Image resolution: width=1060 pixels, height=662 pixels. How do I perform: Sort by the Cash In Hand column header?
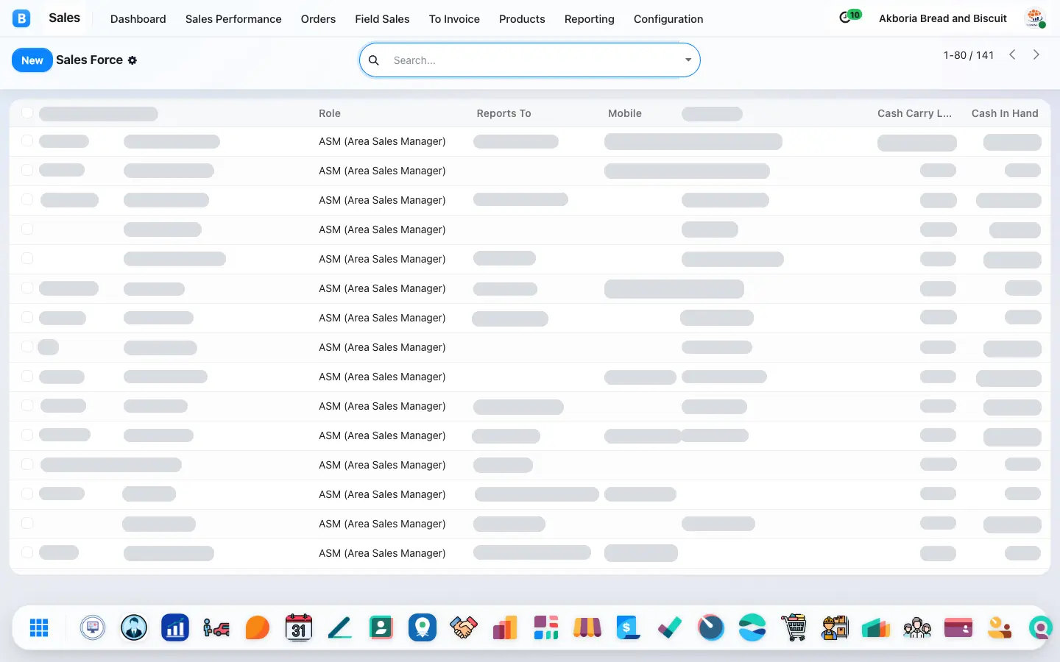pyautogui.click(x=1005, y=113)
